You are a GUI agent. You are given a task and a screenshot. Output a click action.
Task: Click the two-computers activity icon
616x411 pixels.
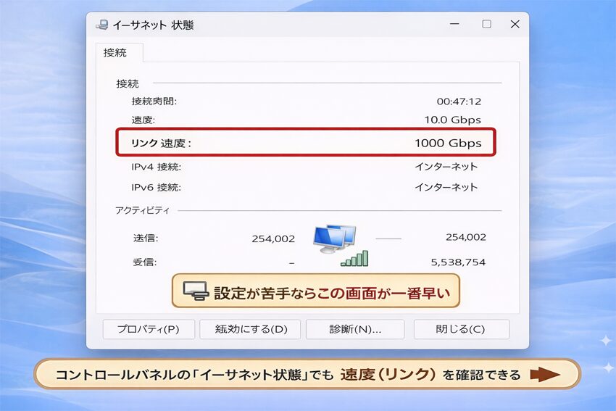334,238
